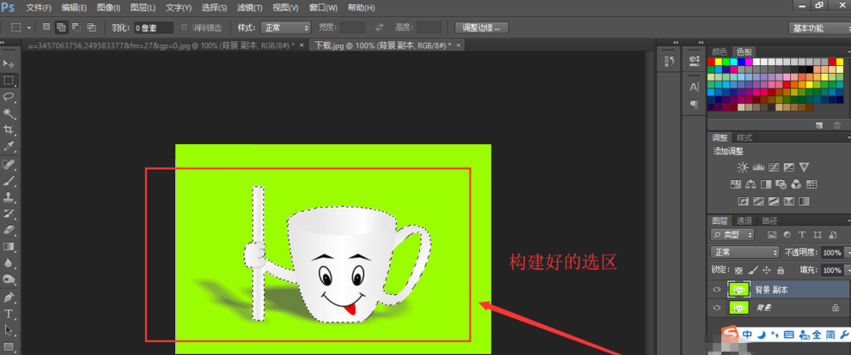This screenshot has height=355, width=851.
Task: Select the Crop tool
Action: 9,129
